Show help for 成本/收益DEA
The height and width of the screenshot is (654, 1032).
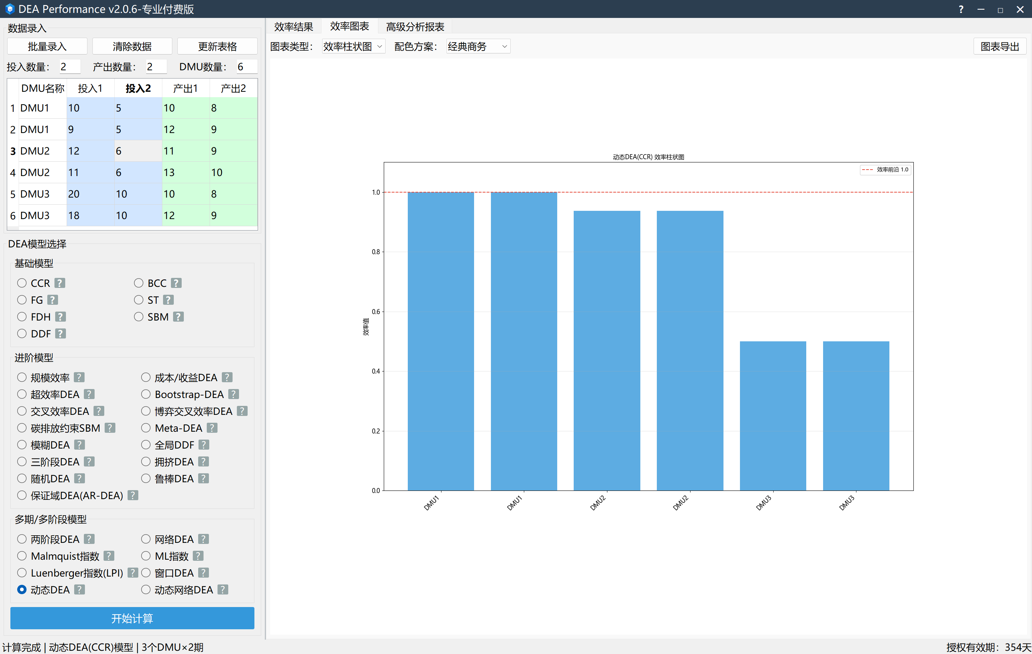pos(227,378)
